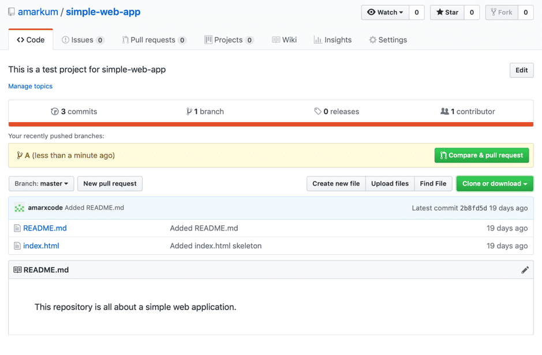Open the Clone or download dropdown
The height and width of the screenshot is (355, 542).
[x=495, y=183]
